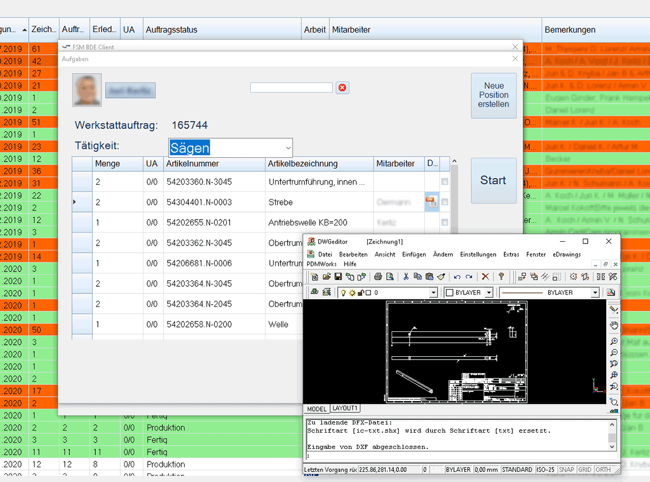Viewport: 650px width, 482px height.
Task: Open the Einfügen menu
Action: [414, 254]
